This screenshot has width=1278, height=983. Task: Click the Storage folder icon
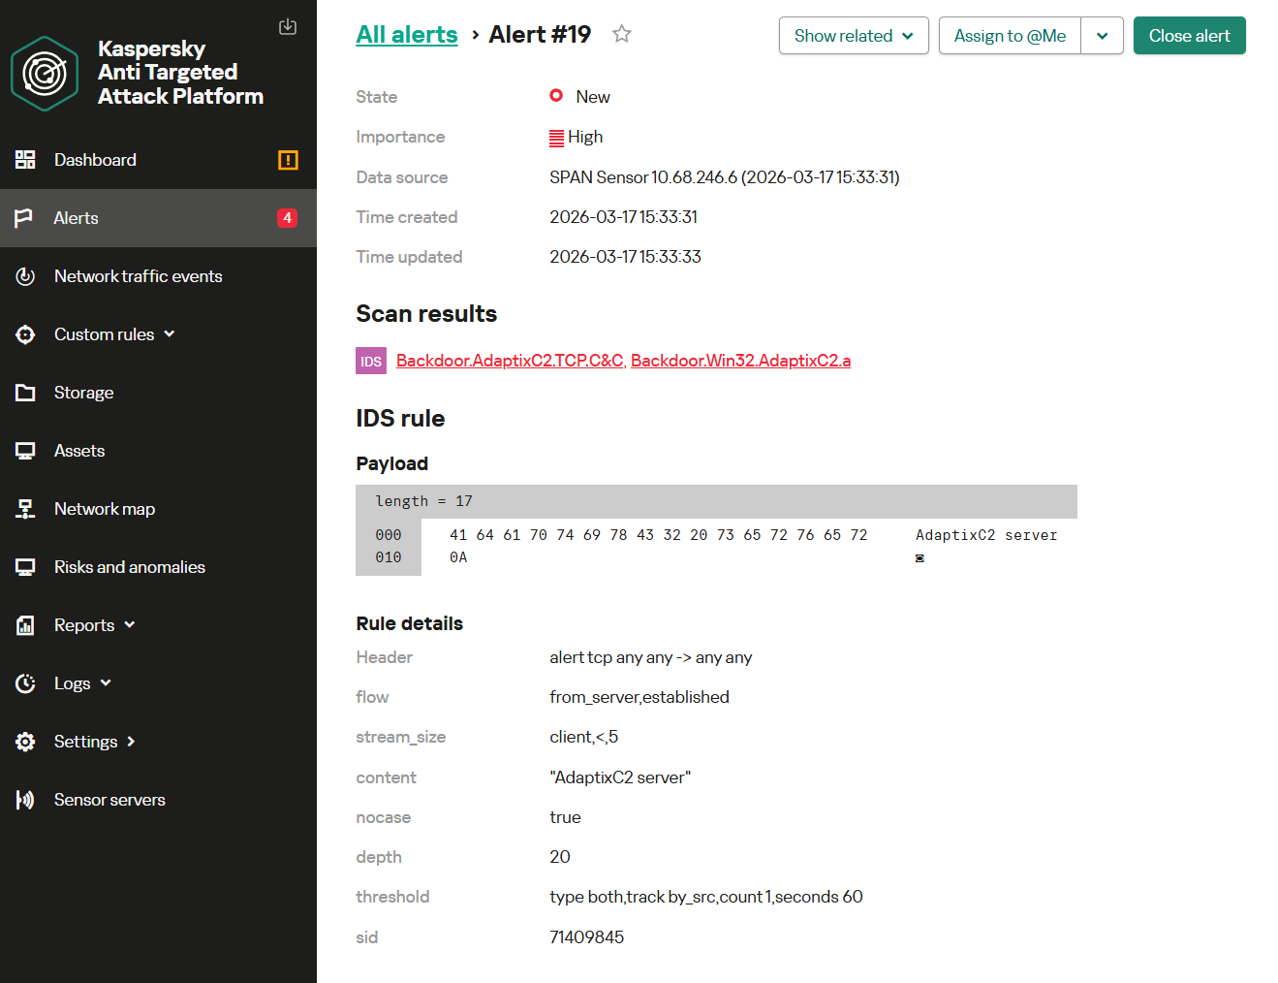pos(26,393)
